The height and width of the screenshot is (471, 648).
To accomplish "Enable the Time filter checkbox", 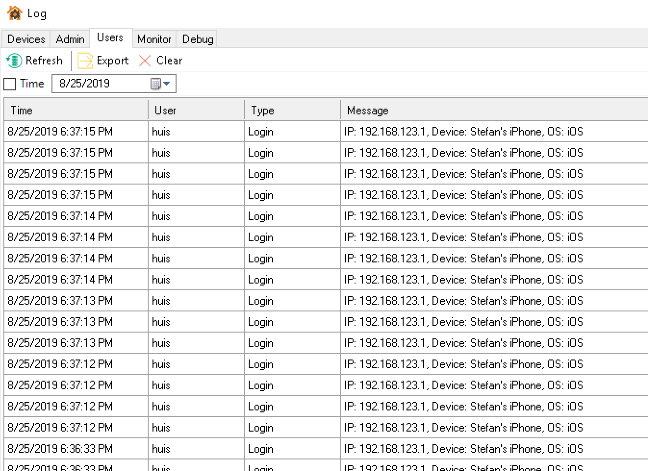I will tap(10, 84).
